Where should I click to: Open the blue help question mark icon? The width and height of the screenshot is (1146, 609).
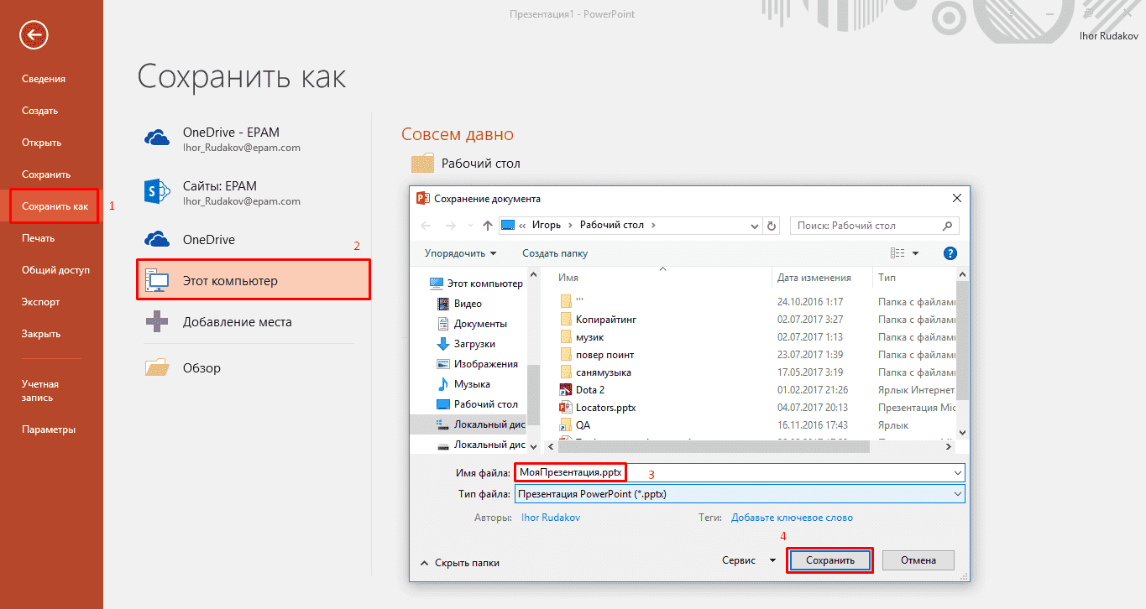tap(950, 252)
